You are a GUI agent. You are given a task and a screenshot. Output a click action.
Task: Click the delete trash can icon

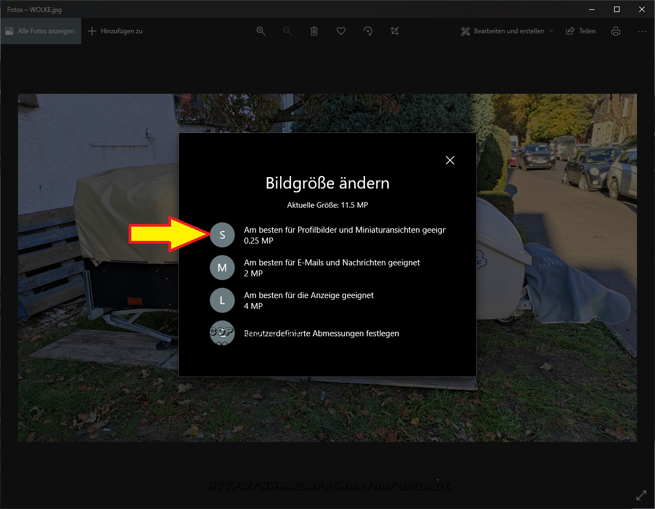tap(314, 31)
